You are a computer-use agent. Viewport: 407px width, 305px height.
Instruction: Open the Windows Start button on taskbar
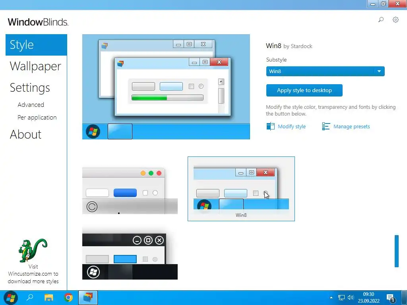click(11, 298)
